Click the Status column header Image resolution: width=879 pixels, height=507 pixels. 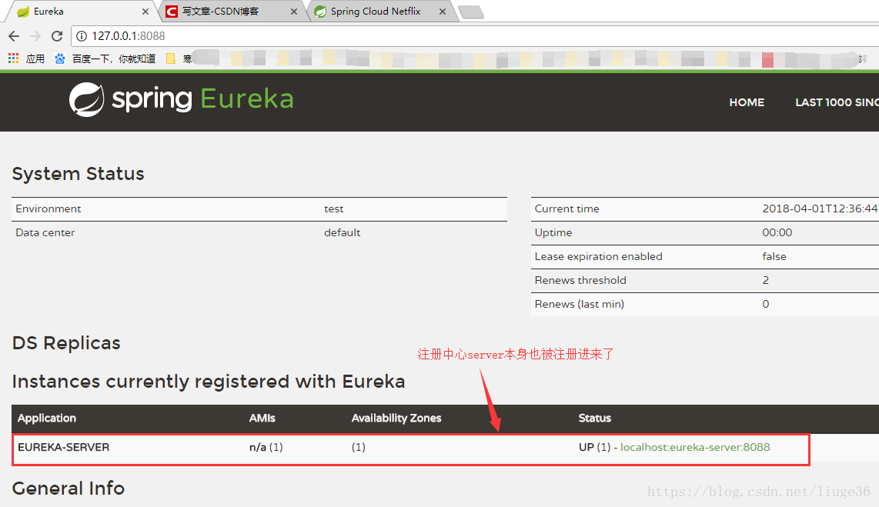point(595,418)
